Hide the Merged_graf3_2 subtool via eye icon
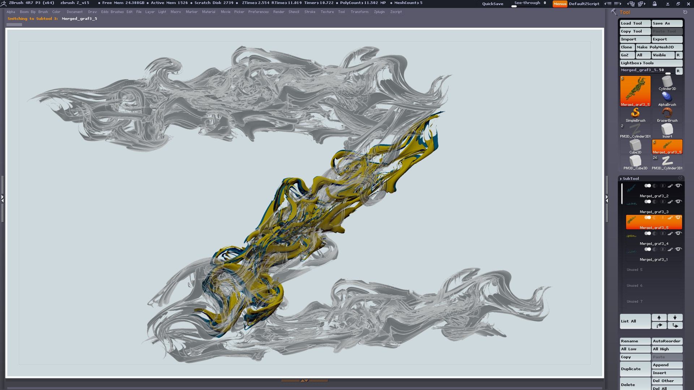The image size is (694, 390). (x=678, y=186)
